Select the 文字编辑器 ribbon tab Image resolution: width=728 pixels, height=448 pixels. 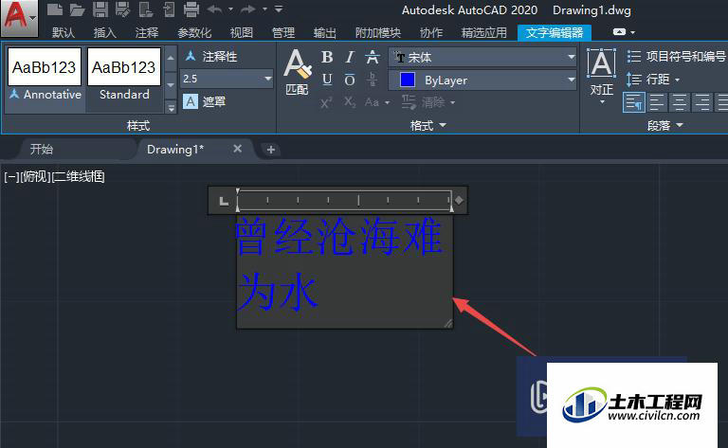click(555, 33)
